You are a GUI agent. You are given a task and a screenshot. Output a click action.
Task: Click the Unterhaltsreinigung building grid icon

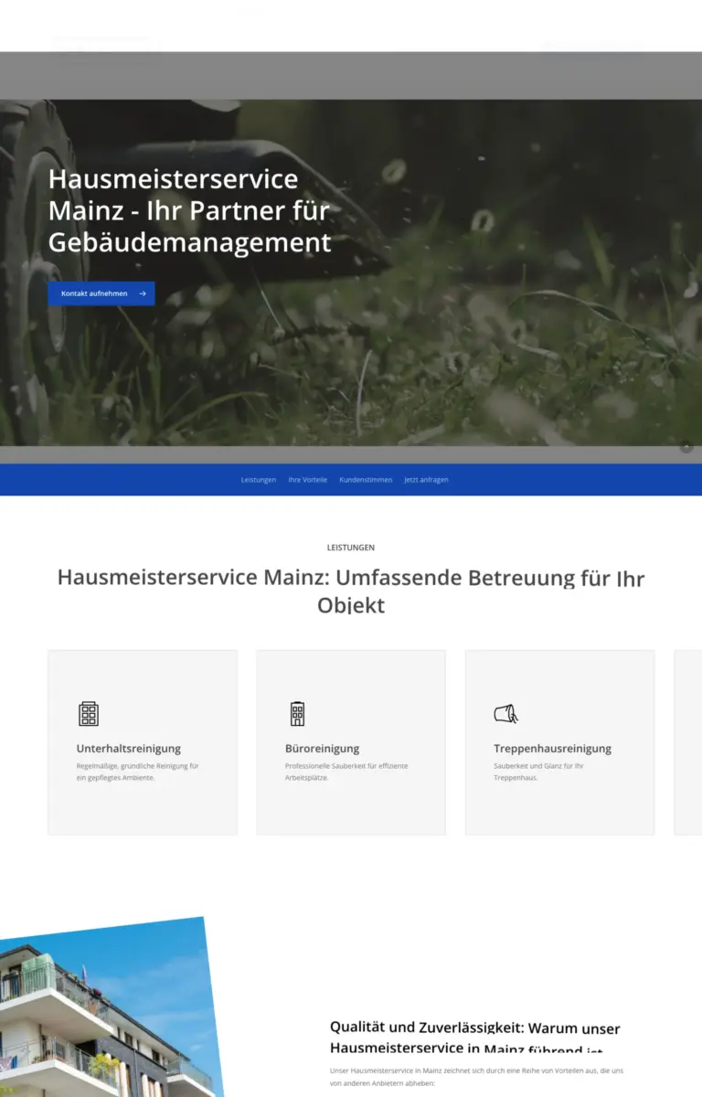tap(89, 714)
